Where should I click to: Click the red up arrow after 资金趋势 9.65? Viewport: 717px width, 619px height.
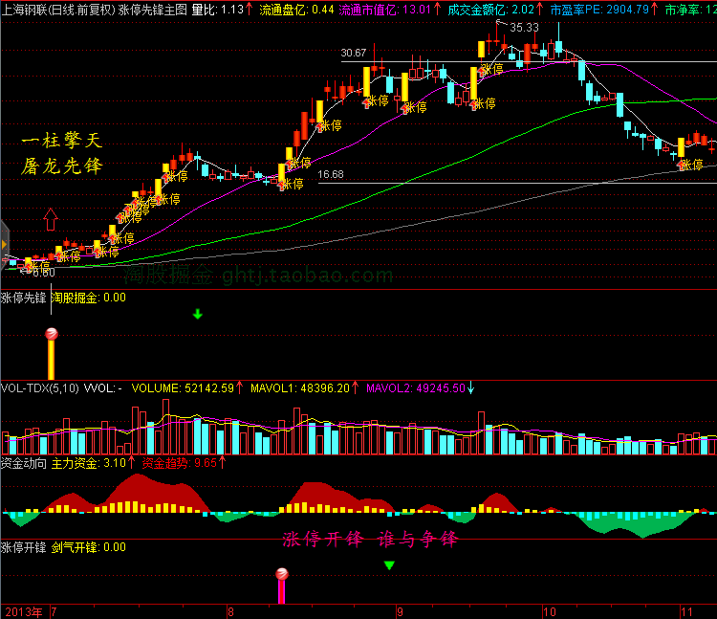[222, 462]
